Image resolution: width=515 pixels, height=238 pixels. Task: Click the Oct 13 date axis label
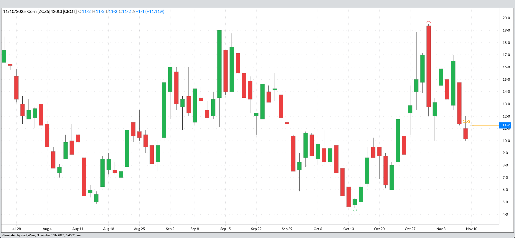pos(349,229)
